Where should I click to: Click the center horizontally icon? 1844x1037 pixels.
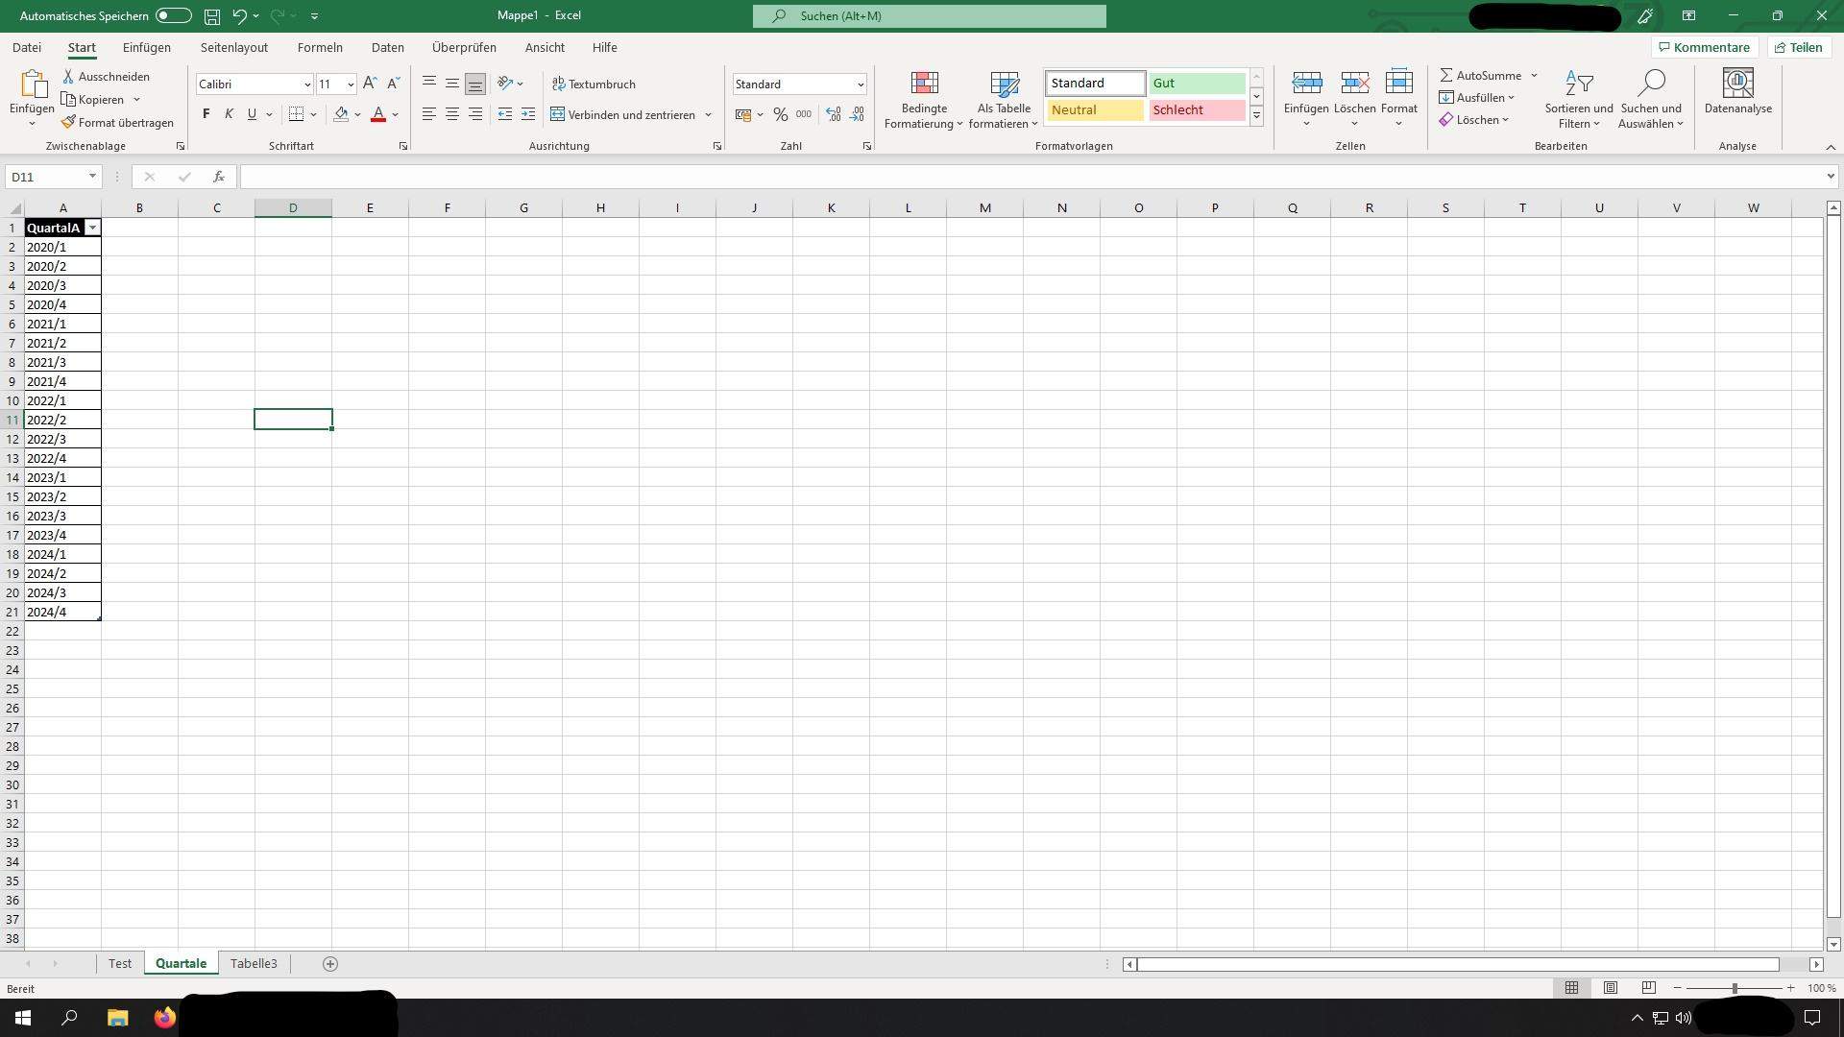click(452, 114)
